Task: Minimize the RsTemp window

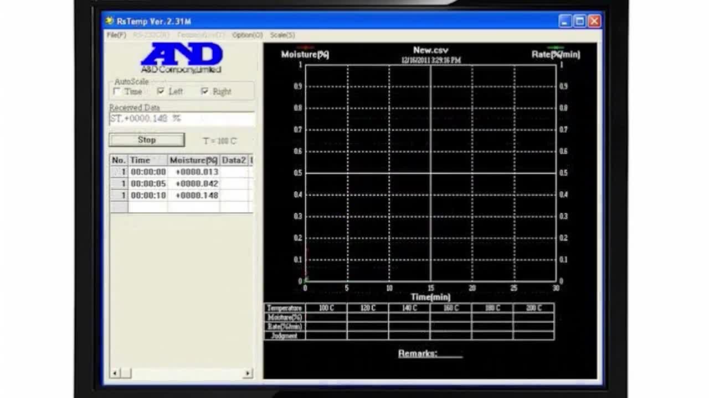Action: click(565, 22)
